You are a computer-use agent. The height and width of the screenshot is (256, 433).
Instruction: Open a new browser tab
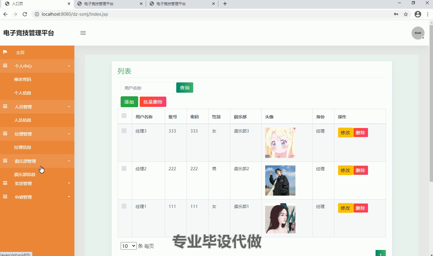coord(225,4)
